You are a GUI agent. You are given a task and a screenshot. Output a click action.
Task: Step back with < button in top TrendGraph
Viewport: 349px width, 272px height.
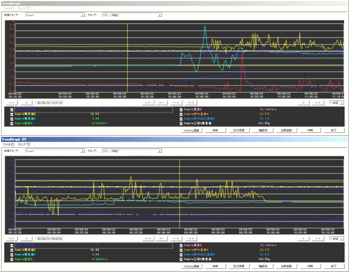tap(26, 103)
